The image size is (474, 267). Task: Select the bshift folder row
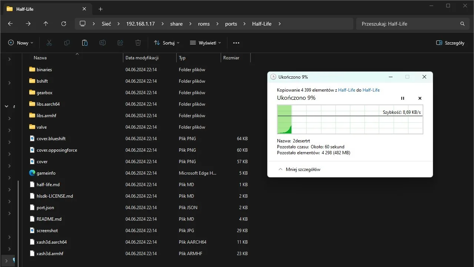139,81
